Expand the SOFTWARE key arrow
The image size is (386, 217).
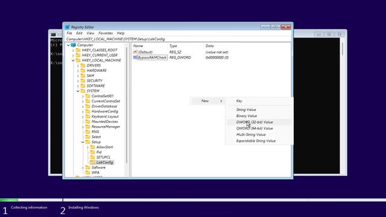click(x=78, y=86)
